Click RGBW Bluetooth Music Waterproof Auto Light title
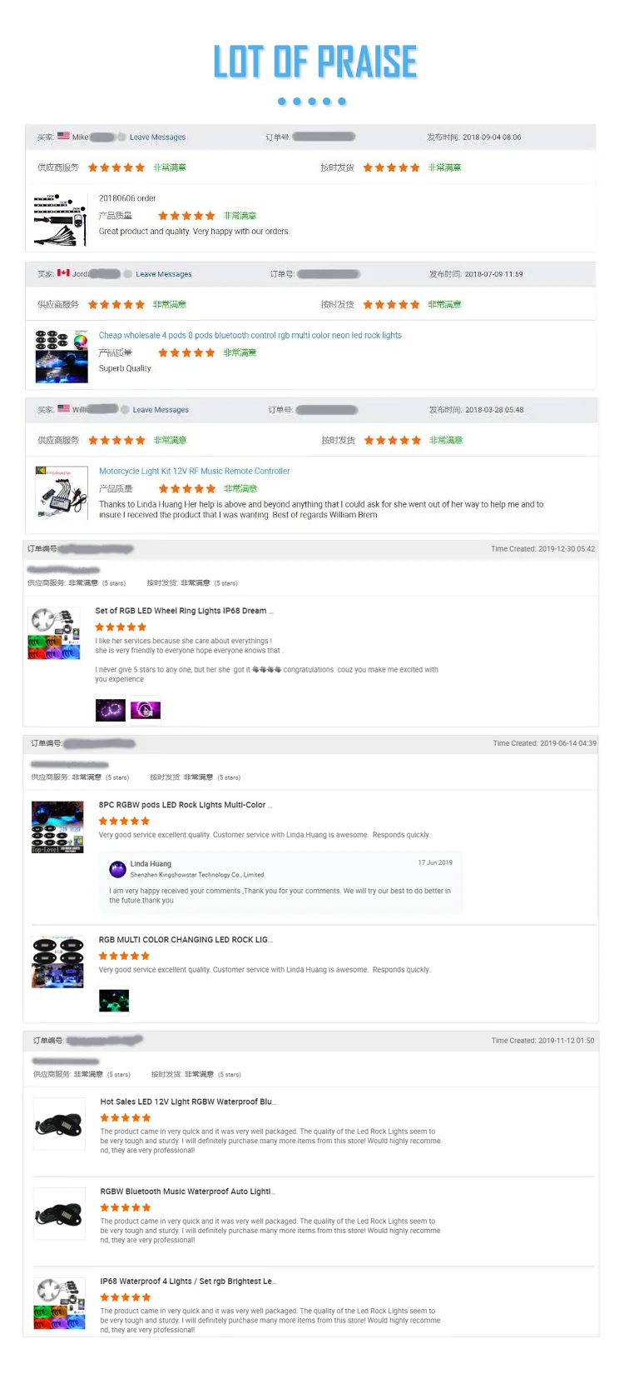The image size is (624, 1389). [188, 1192]
